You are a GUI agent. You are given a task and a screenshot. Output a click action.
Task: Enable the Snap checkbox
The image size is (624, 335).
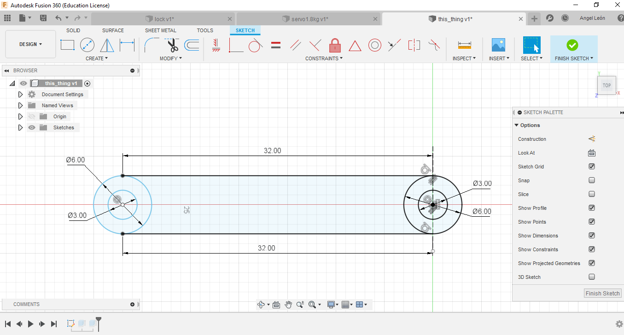tap(592, 180)
